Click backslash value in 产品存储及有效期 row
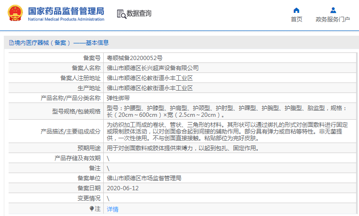 (x=108, y=158)
